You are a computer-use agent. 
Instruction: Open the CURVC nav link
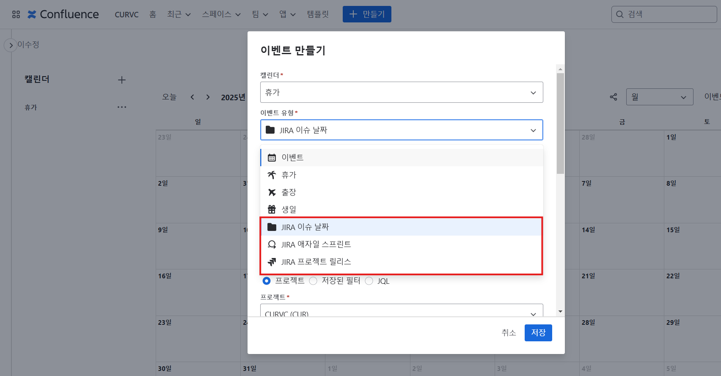tap(127, 14)
